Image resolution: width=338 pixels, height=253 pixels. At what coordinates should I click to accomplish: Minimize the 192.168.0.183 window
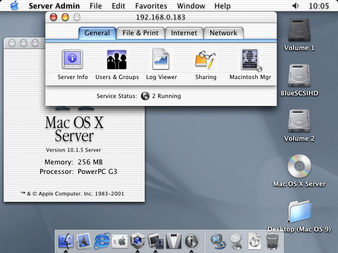(65, 17)
